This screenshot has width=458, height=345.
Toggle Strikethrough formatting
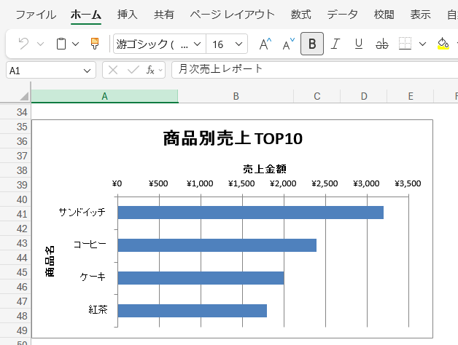point(382,44)
